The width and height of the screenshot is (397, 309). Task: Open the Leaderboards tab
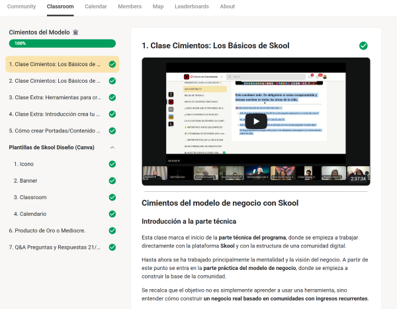pyautogui.click(x=192, y=7)
